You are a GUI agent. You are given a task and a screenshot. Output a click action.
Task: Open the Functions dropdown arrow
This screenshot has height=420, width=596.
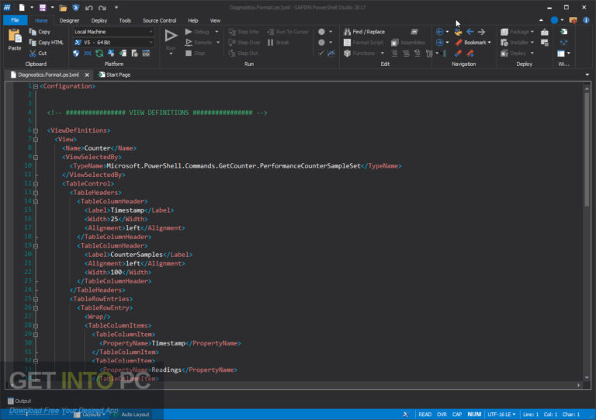pos(382,54)
